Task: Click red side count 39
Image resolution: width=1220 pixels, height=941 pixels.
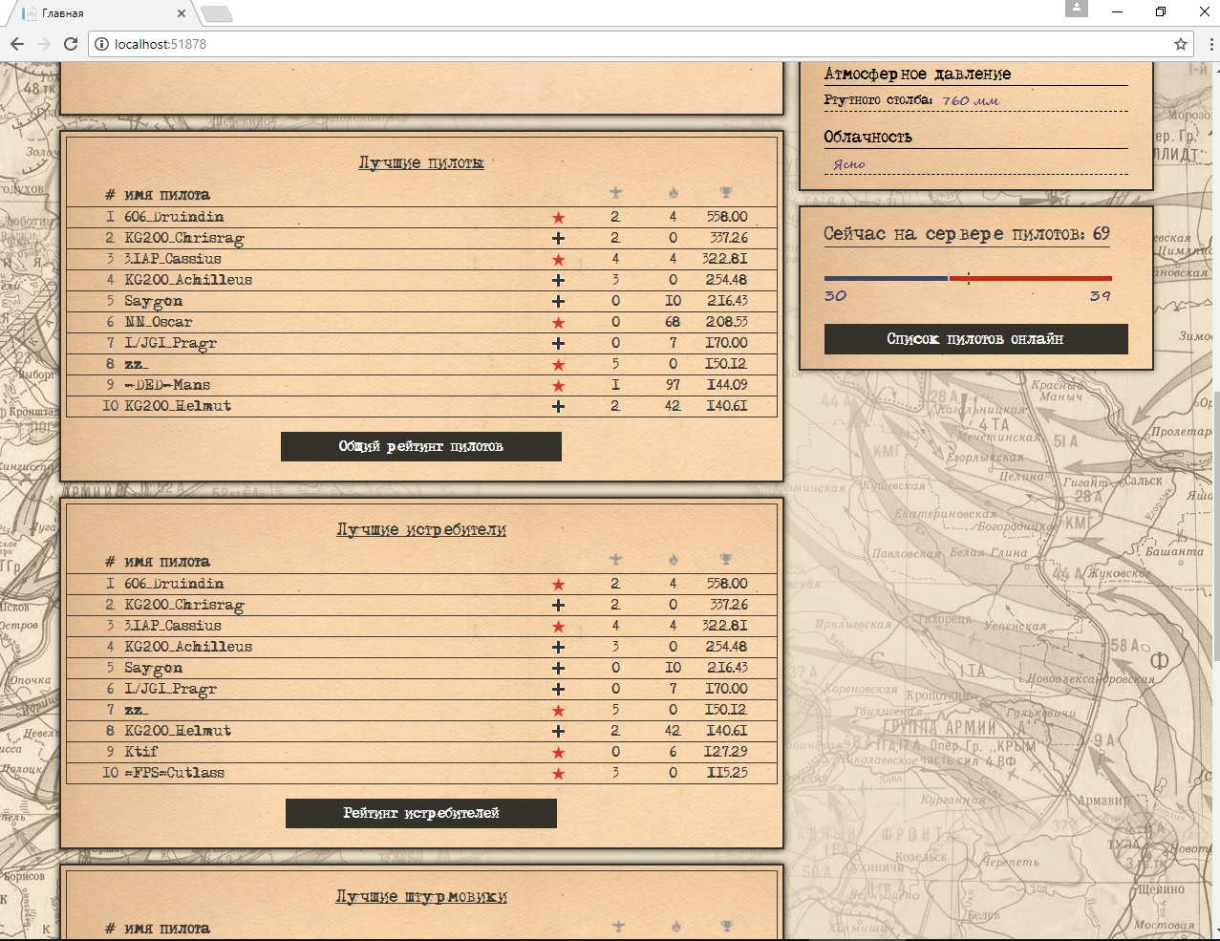Action: [x=1101, y=296]
